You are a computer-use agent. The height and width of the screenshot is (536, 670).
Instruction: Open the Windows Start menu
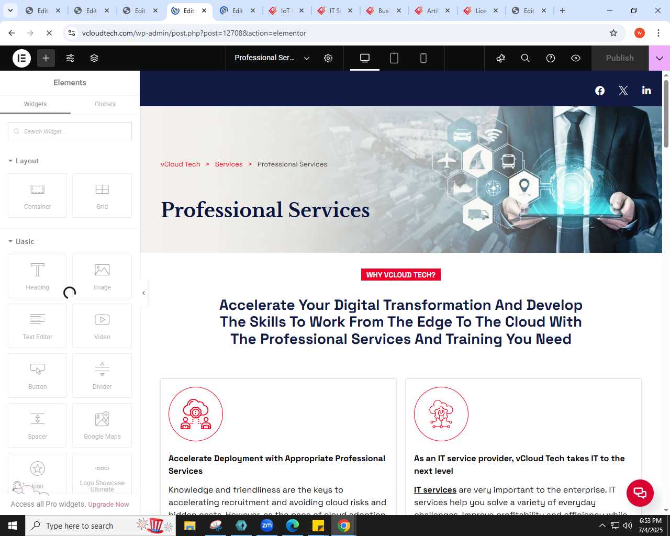pos(13,526)
